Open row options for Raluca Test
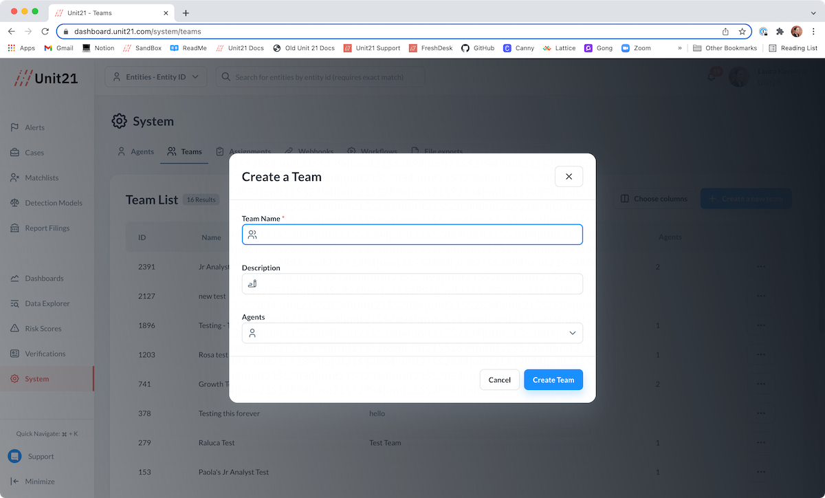 tap(760, 443)
